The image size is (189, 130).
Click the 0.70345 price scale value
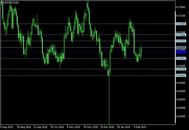tap(181, 66)
